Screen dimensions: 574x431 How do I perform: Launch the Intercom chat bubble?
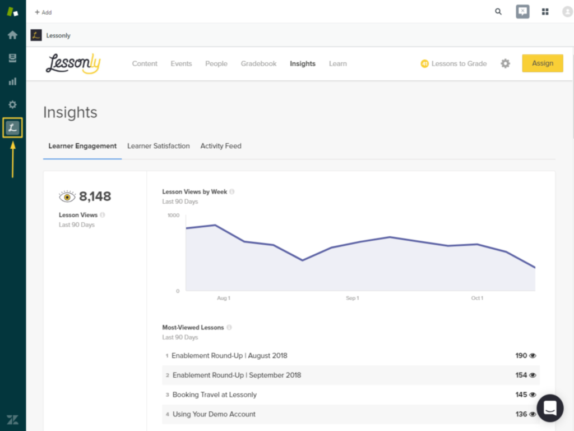(x=550, y=408)
